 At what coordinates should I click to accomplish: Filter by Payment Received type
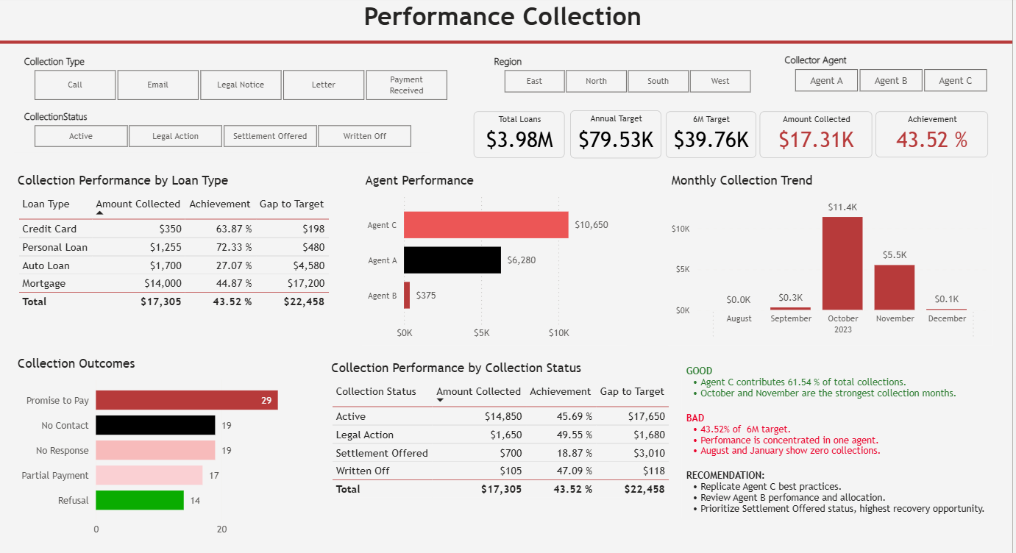click(407, 85)
